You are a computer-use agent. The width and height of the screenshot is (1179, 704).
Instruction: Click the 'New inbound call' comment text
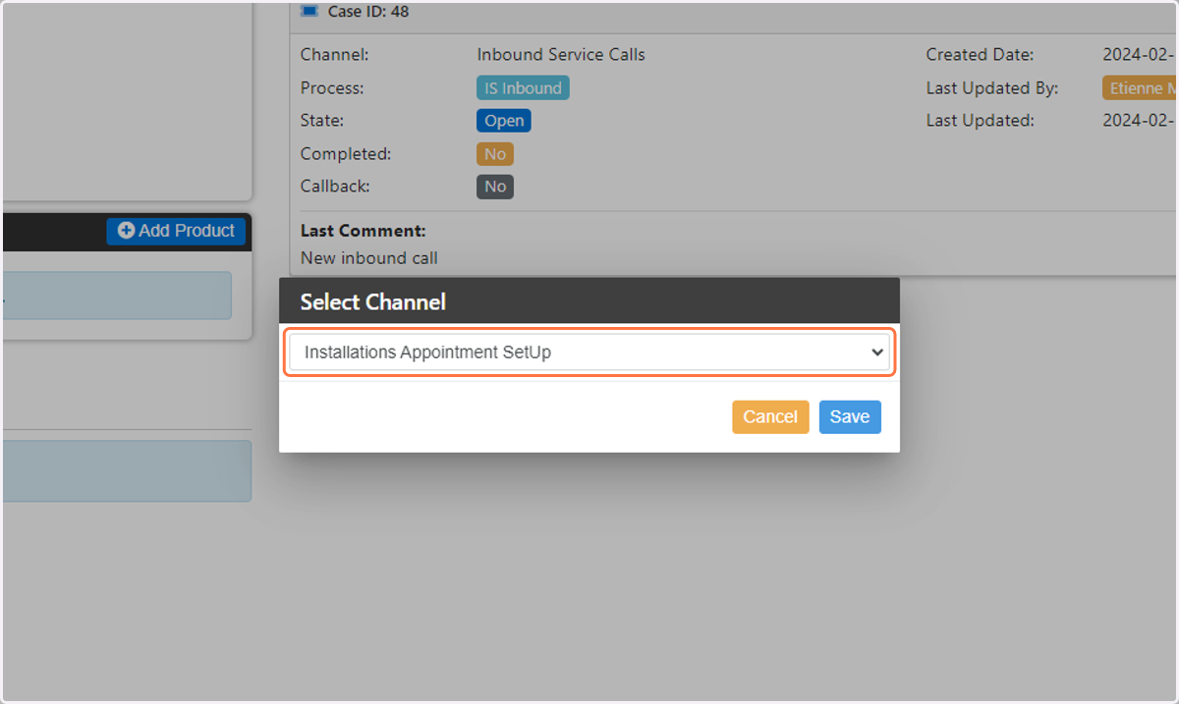pos(369,258)
